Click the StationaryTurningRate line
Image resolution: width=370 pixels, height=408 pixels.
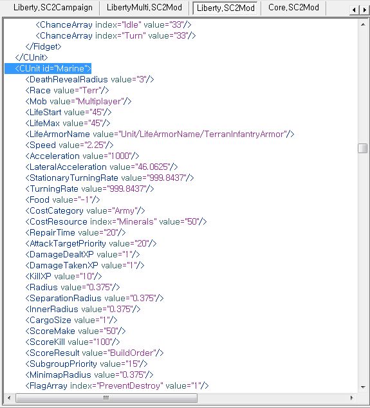(x=109, y=178)
